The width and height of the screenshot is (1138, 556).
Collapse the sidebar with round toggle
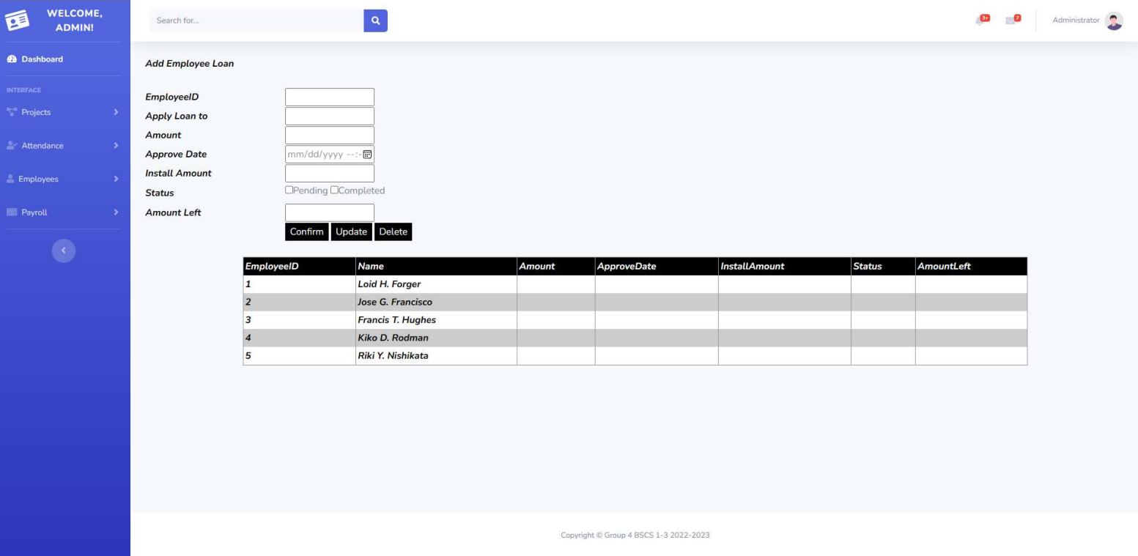(64, 251)
